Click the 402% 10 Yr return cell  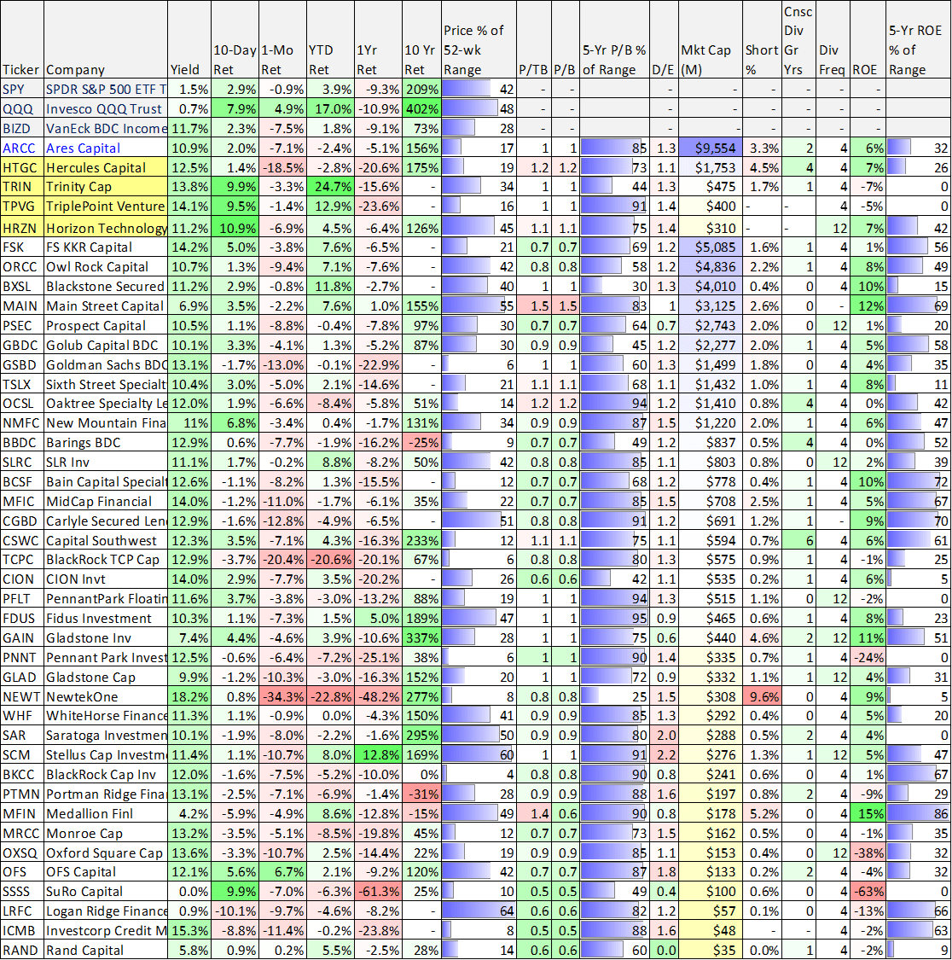421,109
